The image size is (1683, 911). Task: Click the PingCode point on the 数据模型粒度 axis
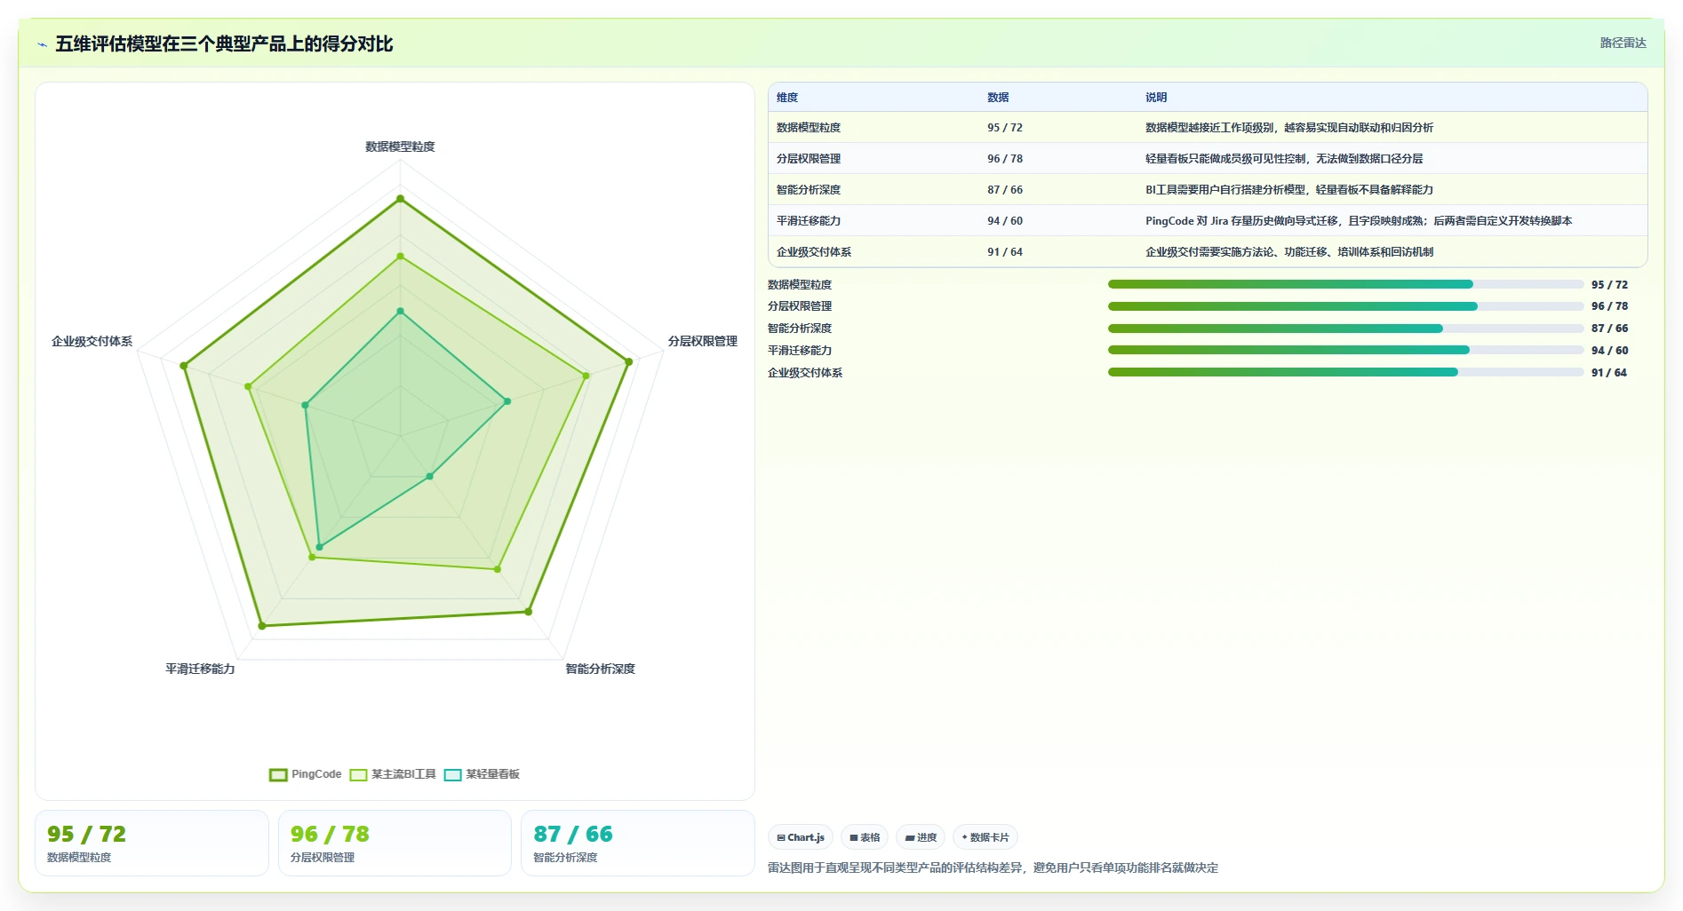pyautogui.click(x=400, y=199)
